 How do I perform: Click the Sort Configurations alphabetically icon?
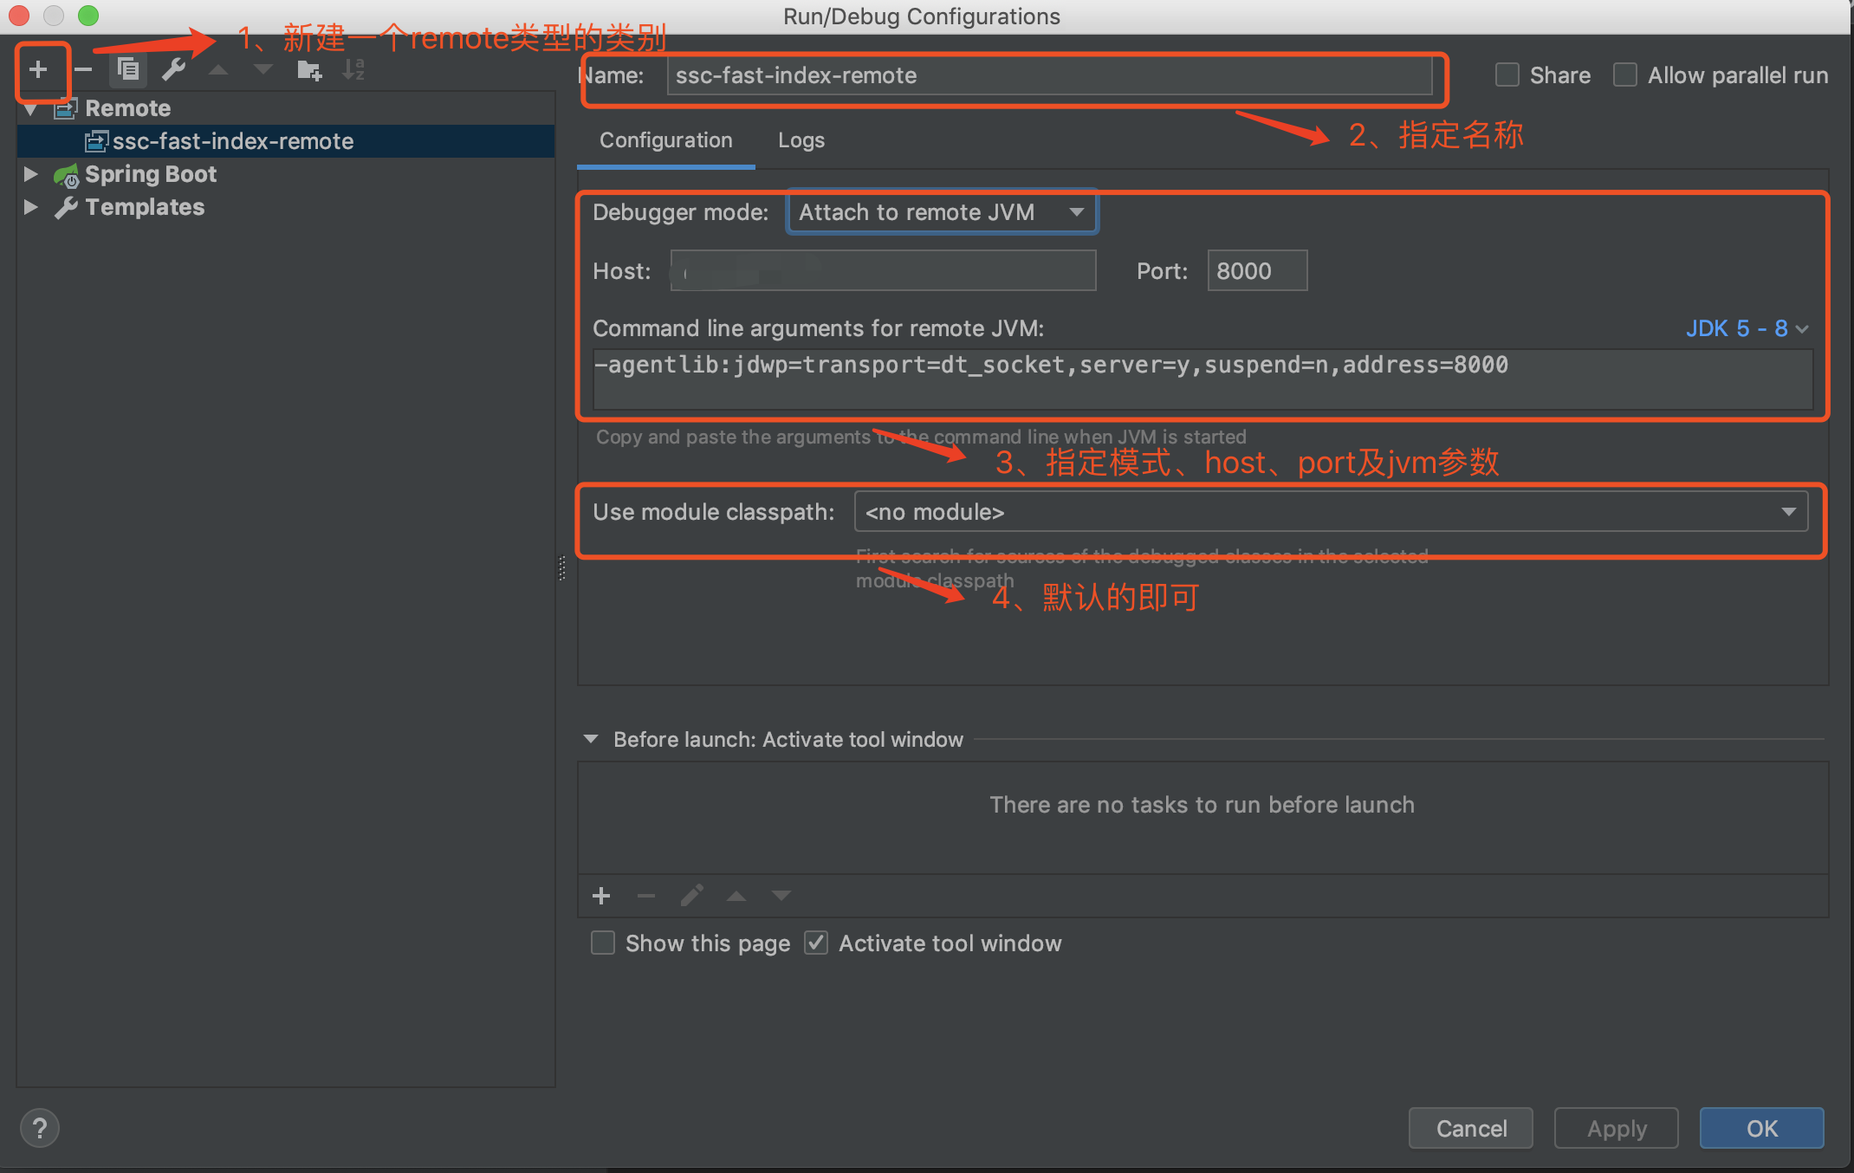[353, 69]
